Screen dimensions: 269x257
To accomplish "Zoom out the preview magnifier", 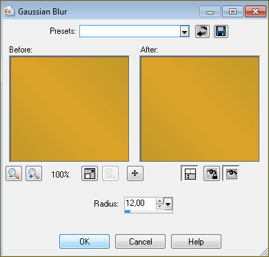I will tap(14, 173).
